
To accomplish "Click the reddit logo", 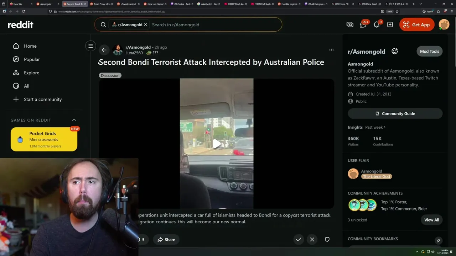I will 21,25.
